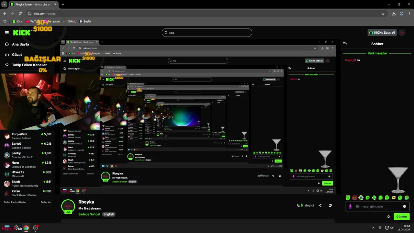The width and height of the screenshot is (414, 233).
Task: Open PurpleBixi's channel from the sidebar
Action: pyautogui.click(x=27, y=136)
